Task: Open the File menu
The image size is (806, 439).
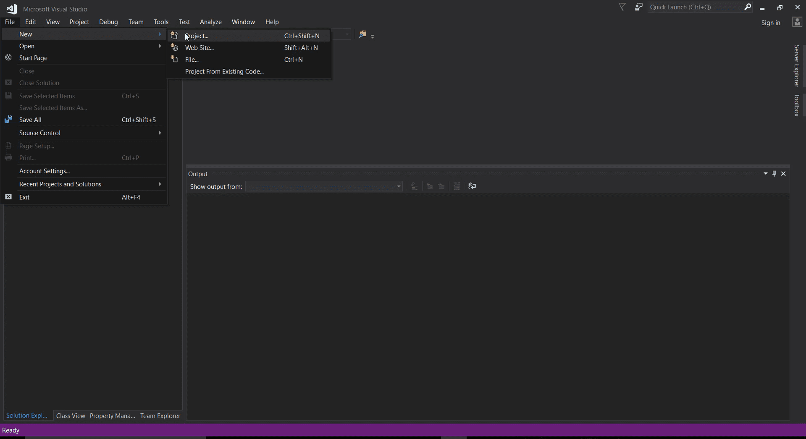Action: pos(10,22)
